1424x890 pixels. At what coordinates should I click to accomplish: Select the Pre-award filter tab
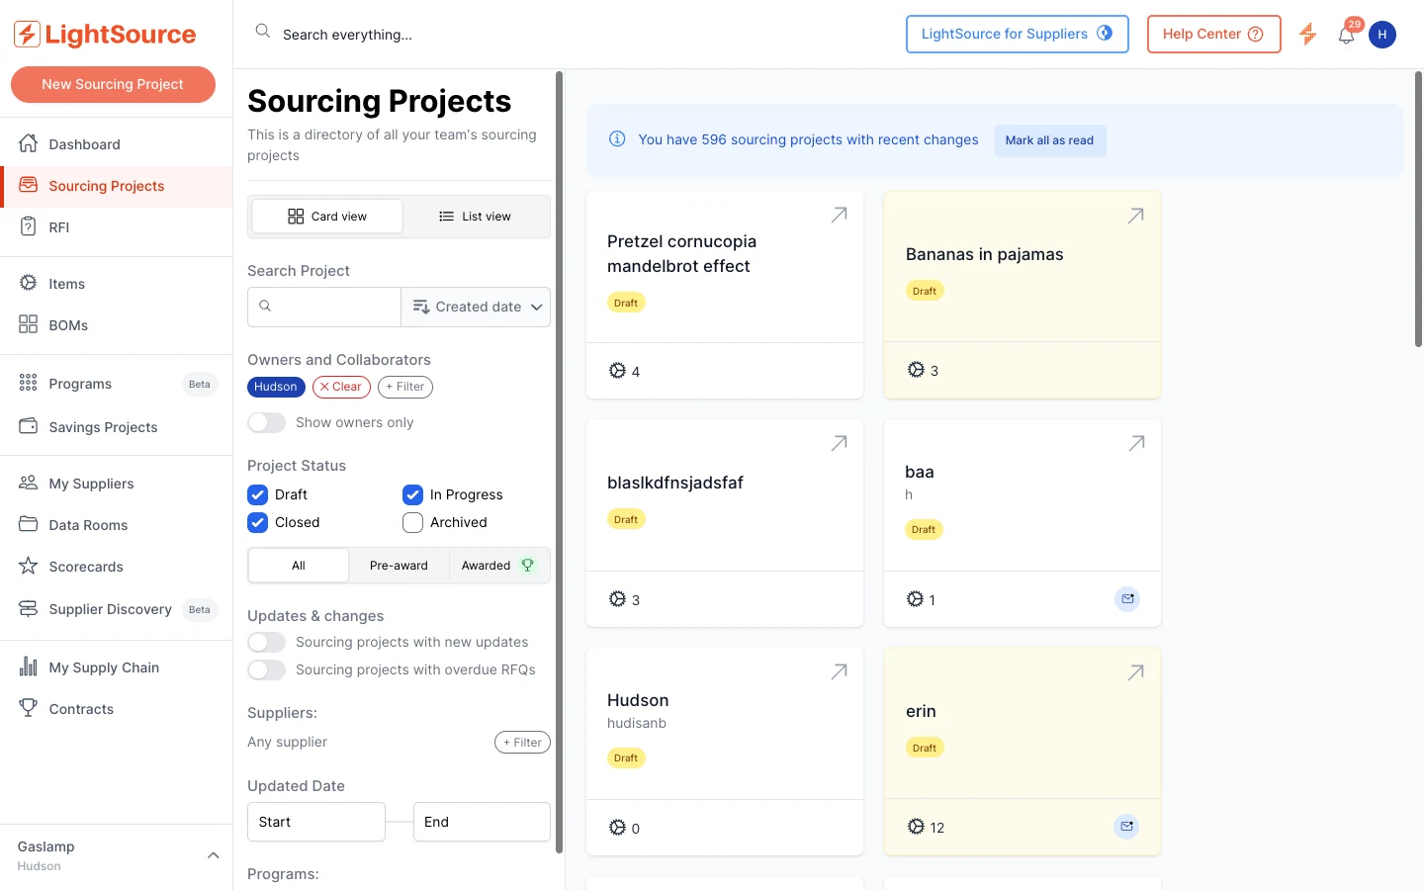(399, 566)
